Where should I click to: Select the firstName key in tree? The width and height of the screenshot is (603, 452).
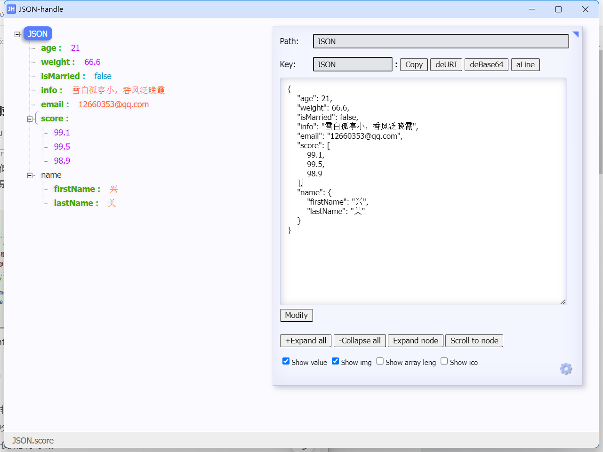pyautogui.click(x=77, y=189)
